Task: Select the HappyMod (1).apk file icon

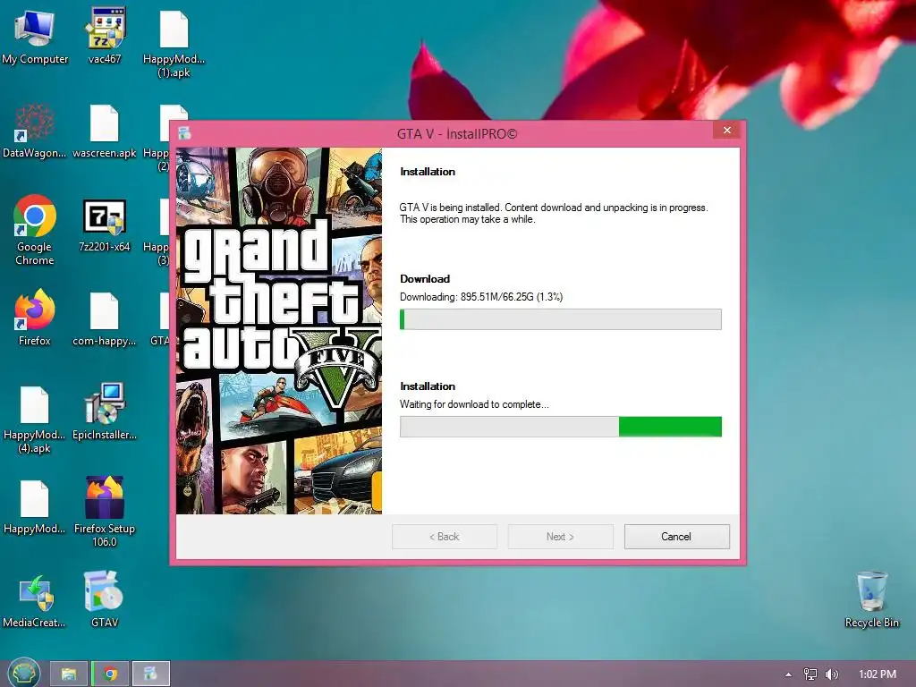Action: (174, 43)
